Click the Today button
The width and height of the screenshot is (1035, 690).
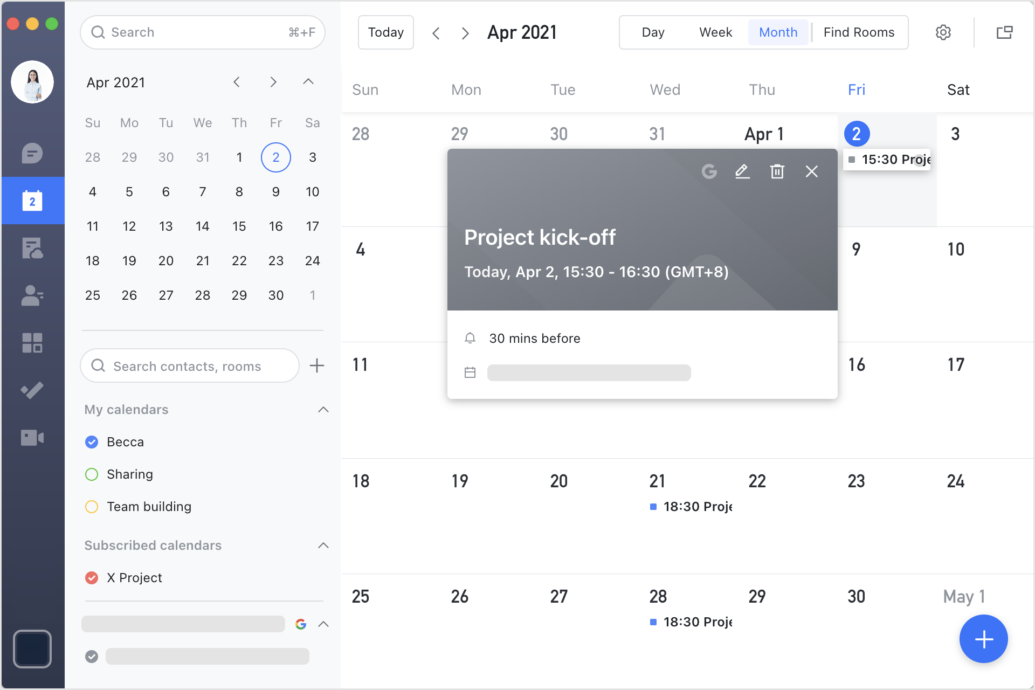point(385,32)
